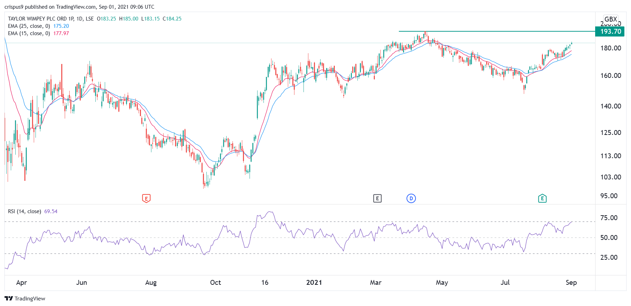The image size is (631, 306).
Task: Click the 160.00 price axis label
Action: click(x=611, y=75)
